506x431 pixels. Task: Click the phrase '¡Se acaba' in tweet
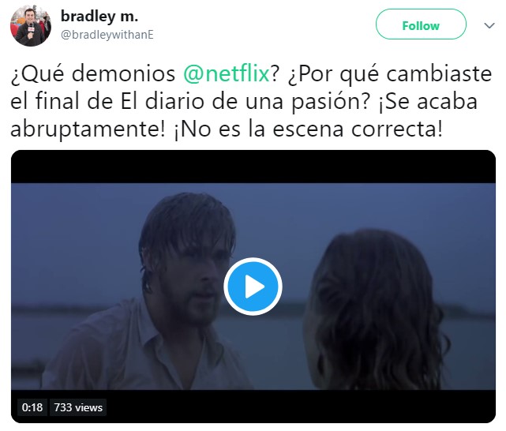pyautogui.click(x=428, y=101)
